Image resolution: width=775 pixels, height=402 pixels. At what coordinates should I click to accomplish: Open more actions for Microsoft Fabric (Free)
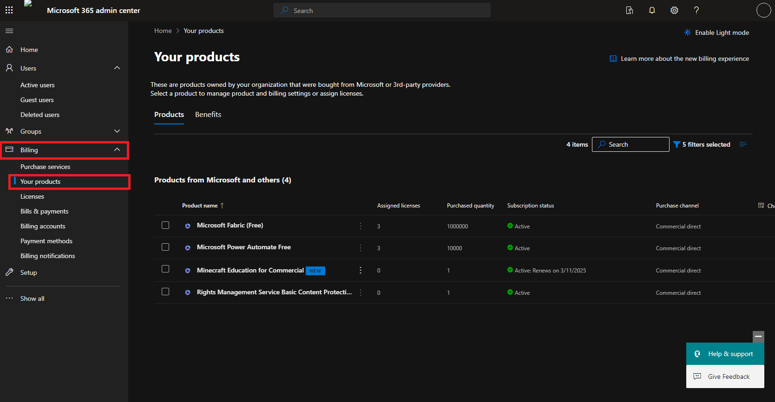(x=361, y=226)
